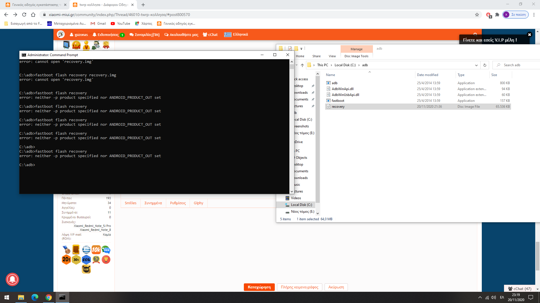This screenshot has width=540, height=303.
Task: Toggle the Explorer quick access properties checkbox
Action: [x=290, y=49]
